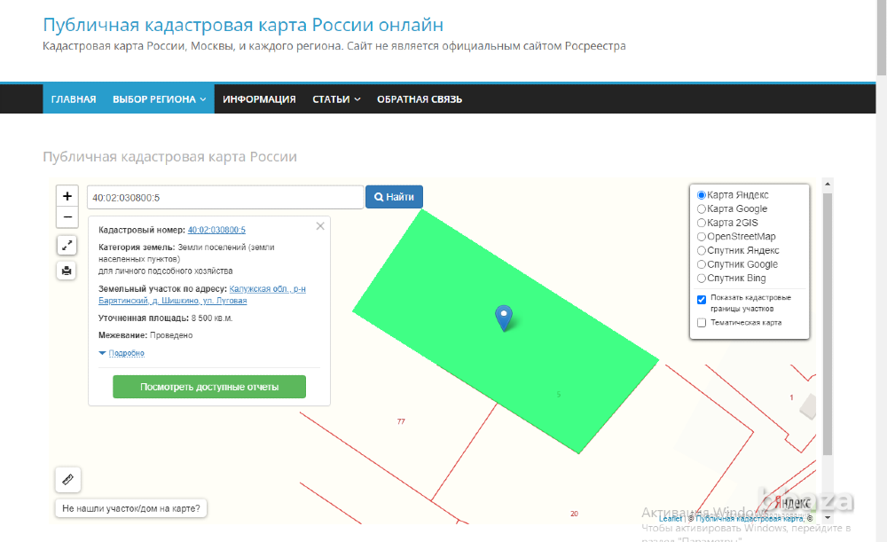The height and width of the screenshot is (542, 887).
Task: Open the cadastral number 40:02:030800:5 link
Action: pyautogui.click(x=216, y=229)
